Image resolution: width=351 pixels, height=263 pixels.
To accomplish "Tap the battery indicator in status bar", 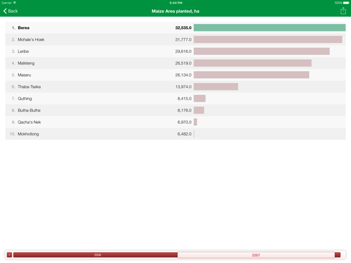I will tap(346, 3).
